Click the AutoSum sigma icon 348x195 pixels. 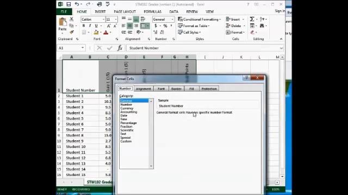pos(252,19)
